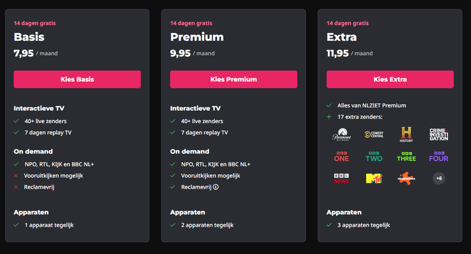Click the BBC News logo
Image resolution: width=471 pixels, height=254 pixels.
point(341,178)
